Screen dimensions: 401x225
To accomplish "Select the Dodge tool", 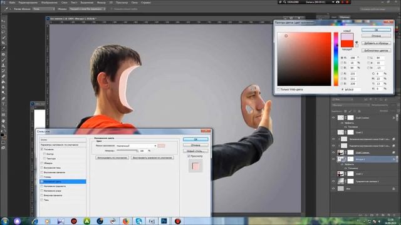I will [x=3, y=92].
